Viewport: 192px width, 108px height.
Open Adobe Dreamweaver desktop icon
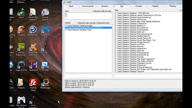[x=21, y=49]
